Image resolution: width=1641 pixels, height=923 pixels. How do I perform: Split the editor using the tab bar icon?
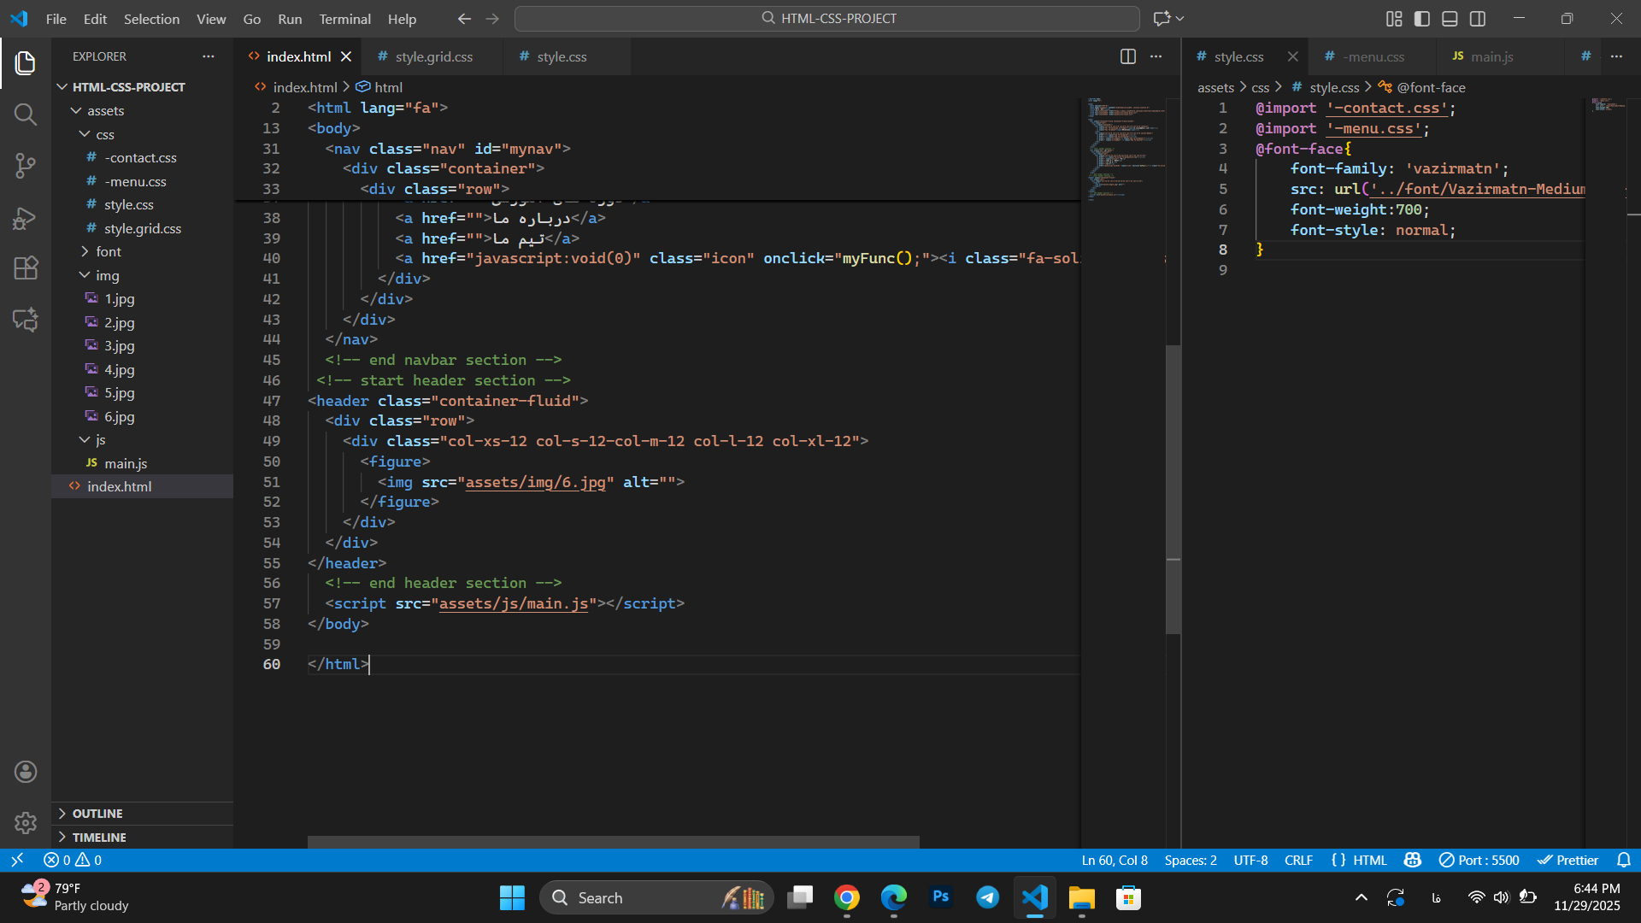[x=1127, y=56]
